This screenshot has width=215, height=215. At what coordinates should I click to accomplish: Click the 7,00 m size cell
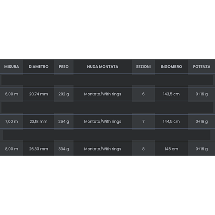pyautogui.click(x=12, y=122)
